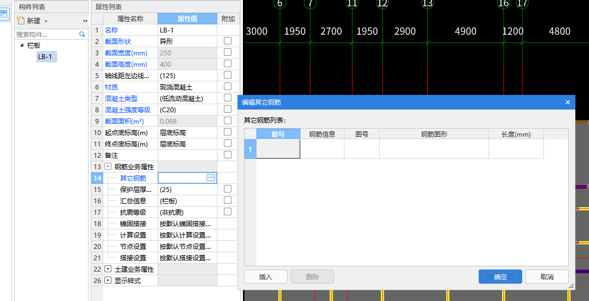
Task: Click the 计算设置 value 按默认计算设置
Action: coord(187,235)
